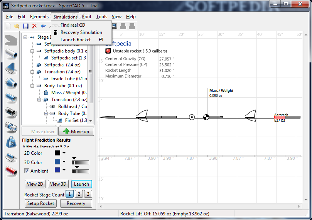This screenshot has width=312, height=220.
Task: Click the New file toolbar icon
Action: click(x=8, y=26)
